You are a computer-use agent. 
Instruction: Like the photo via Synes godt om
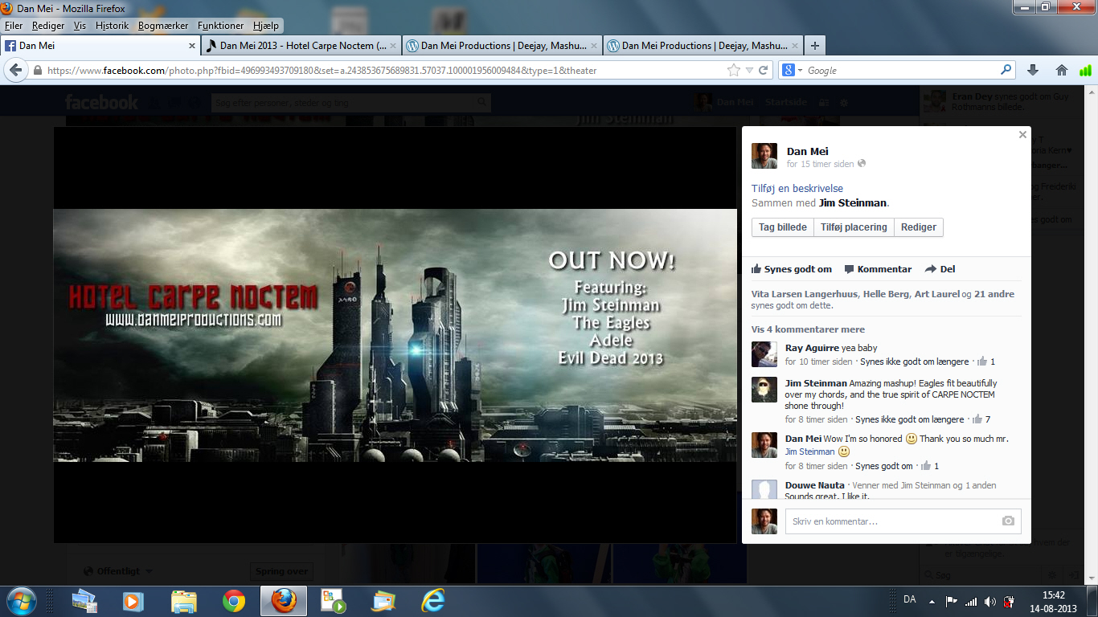coord(792,269)
